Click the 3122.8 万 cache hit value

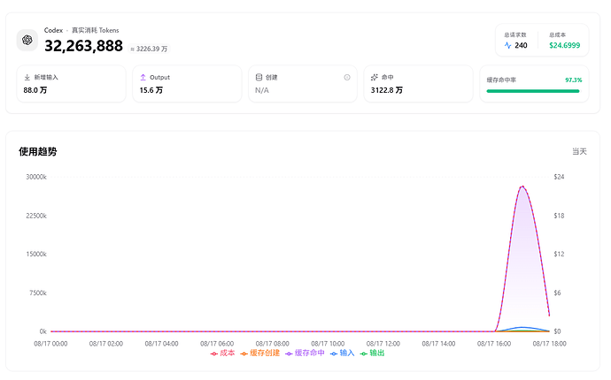click(x=387, y=90)
